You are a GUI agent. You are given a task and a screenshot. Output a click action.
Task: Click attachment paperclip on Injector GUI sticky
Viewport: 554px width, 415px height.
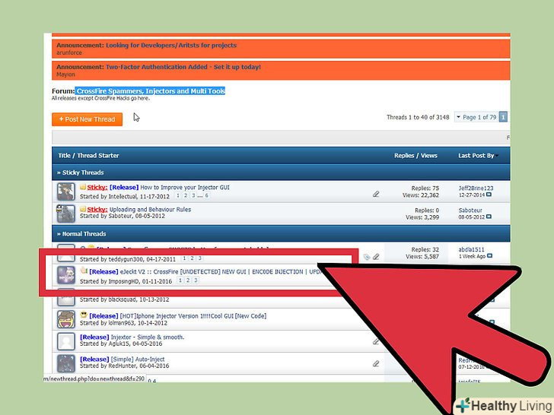tap(376, 194)
